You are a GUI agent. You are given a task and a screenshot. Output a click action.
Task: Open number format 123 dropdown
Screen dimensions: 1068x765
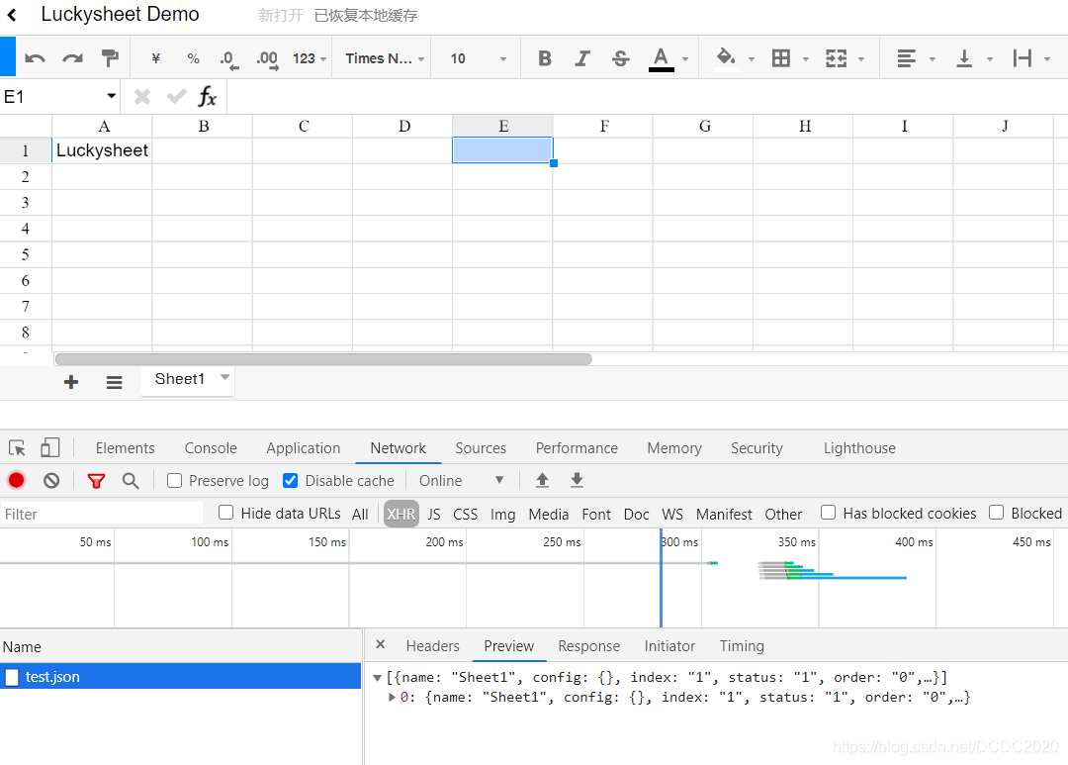point(310,58)
